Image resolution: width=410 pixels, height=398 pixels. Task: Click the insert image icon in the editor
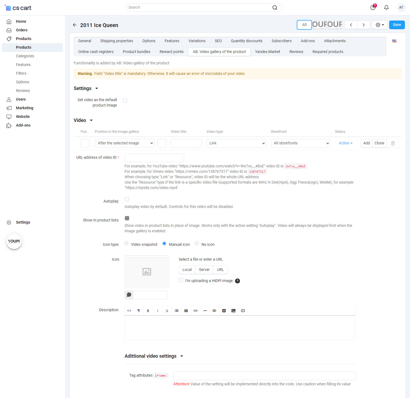(x=233, y=310)
